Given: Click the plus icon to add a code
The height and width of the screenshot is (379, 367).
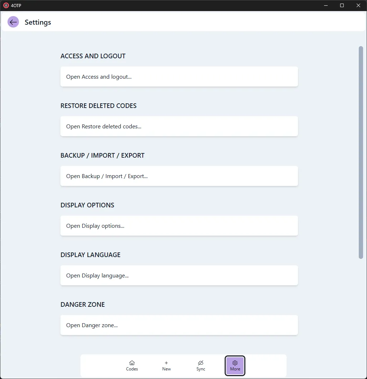Looking at the screenshot, I should tap(166, 363).
